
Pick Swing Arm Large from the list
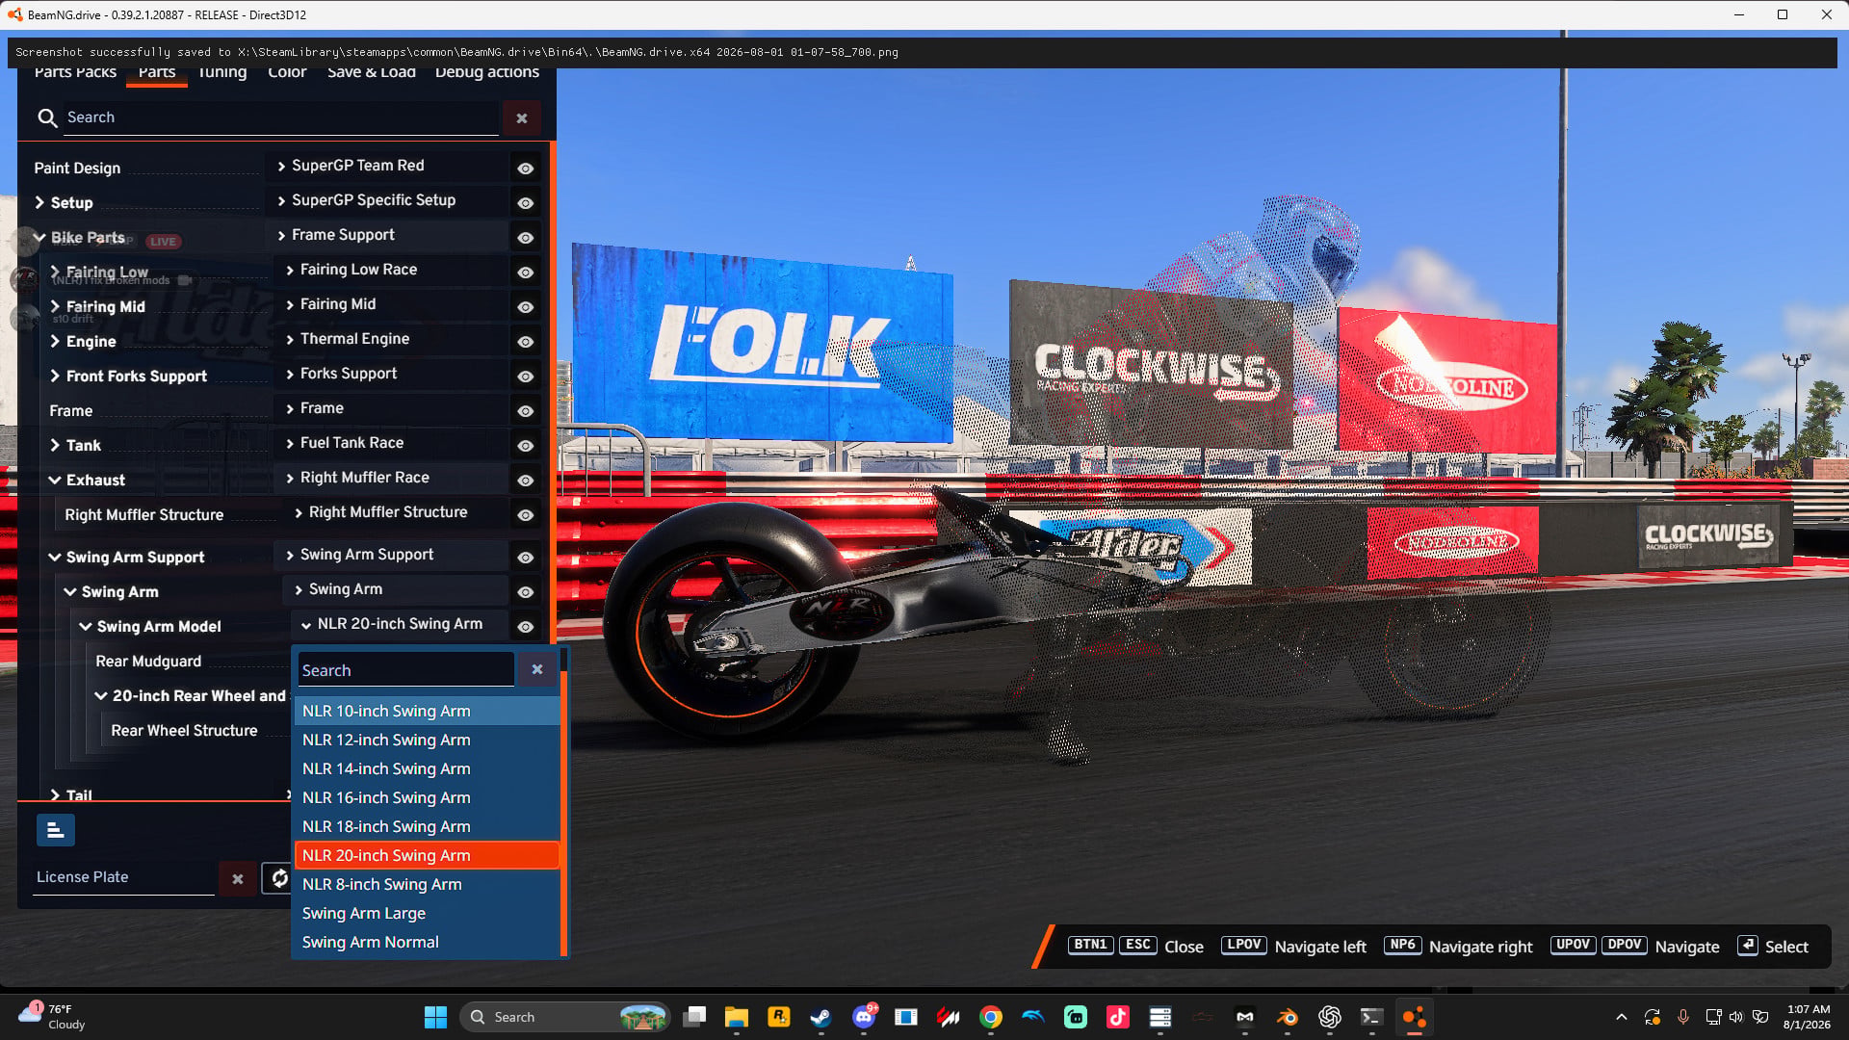click(x=427, y=913)
